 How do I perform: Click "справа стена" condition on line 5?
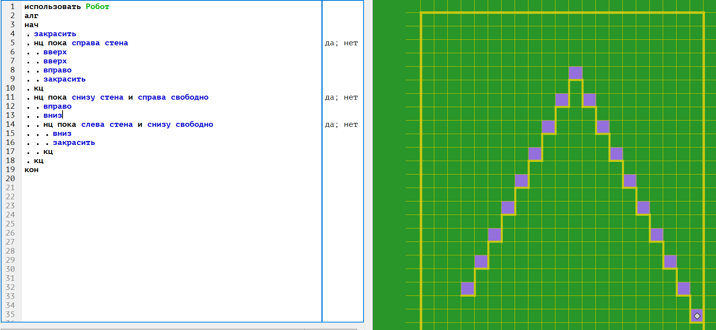pyautogui.click(x=100, y=43)
